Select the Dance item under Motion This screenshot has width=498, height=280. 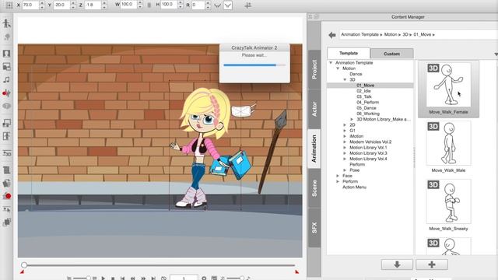(x=356, y=74)
